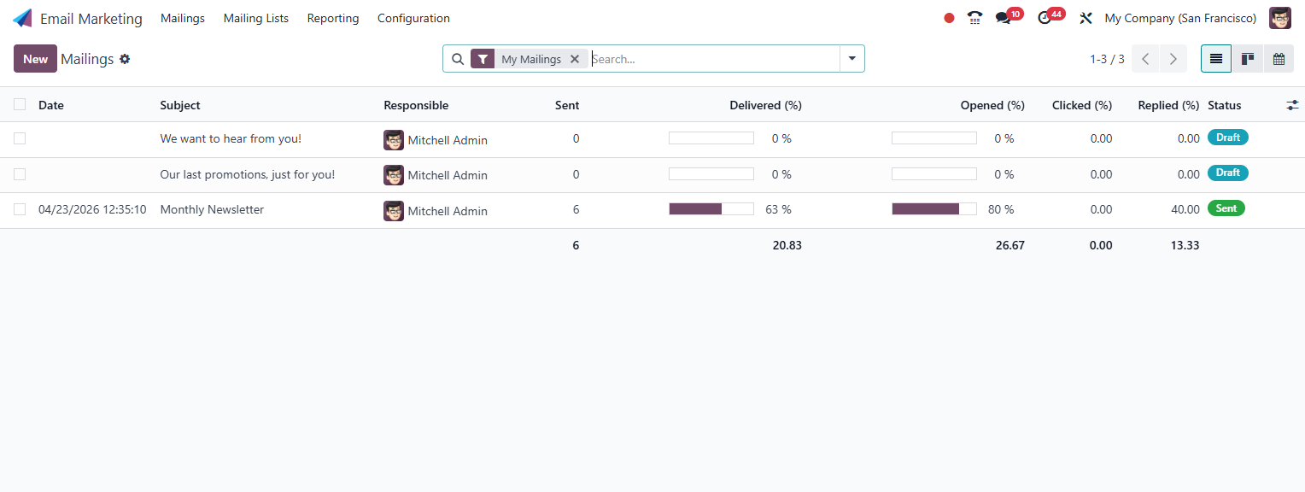Open the debug tools wrench icon
Screen dimensions: 1305x492
click(x=1086, y=18)
